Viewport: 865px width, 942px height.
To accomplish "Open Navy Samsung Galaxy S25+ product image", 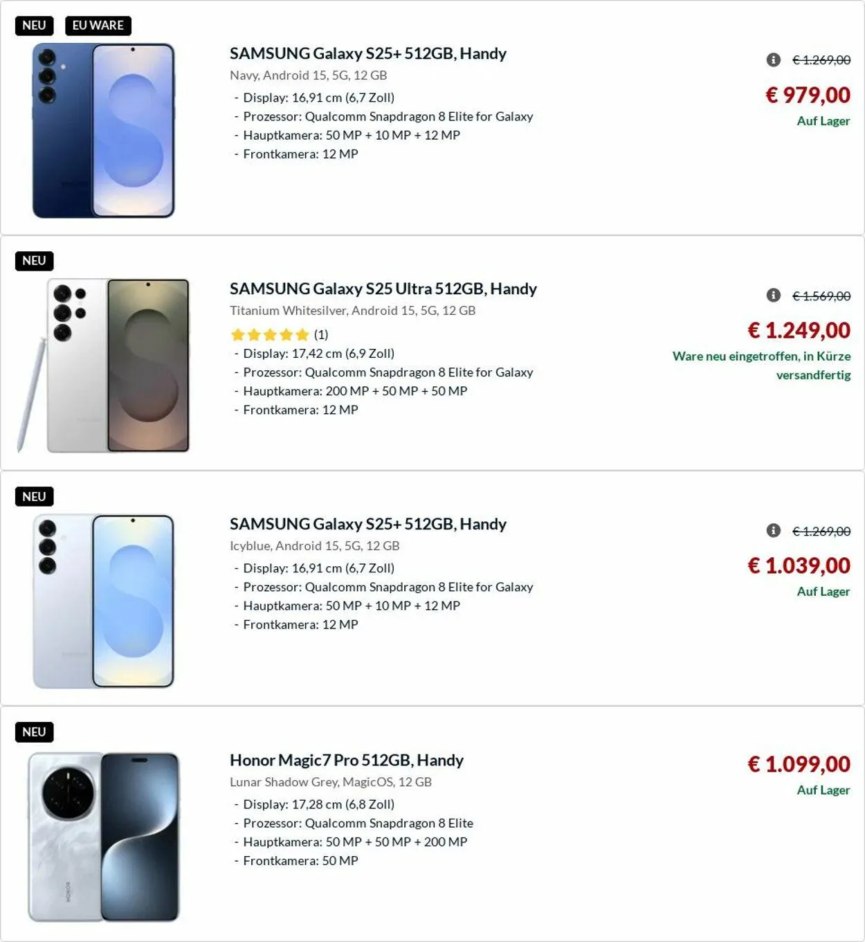I will click(104, 131).
